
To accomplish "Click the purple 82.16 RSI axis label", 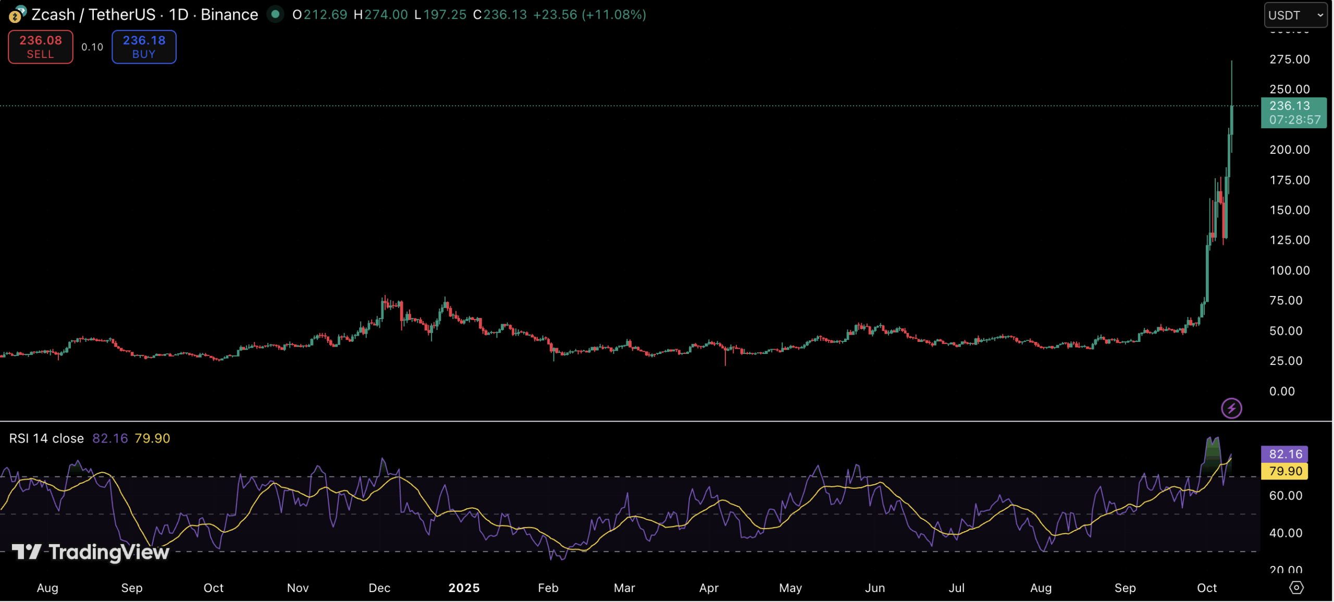I will click(1284, 454).
